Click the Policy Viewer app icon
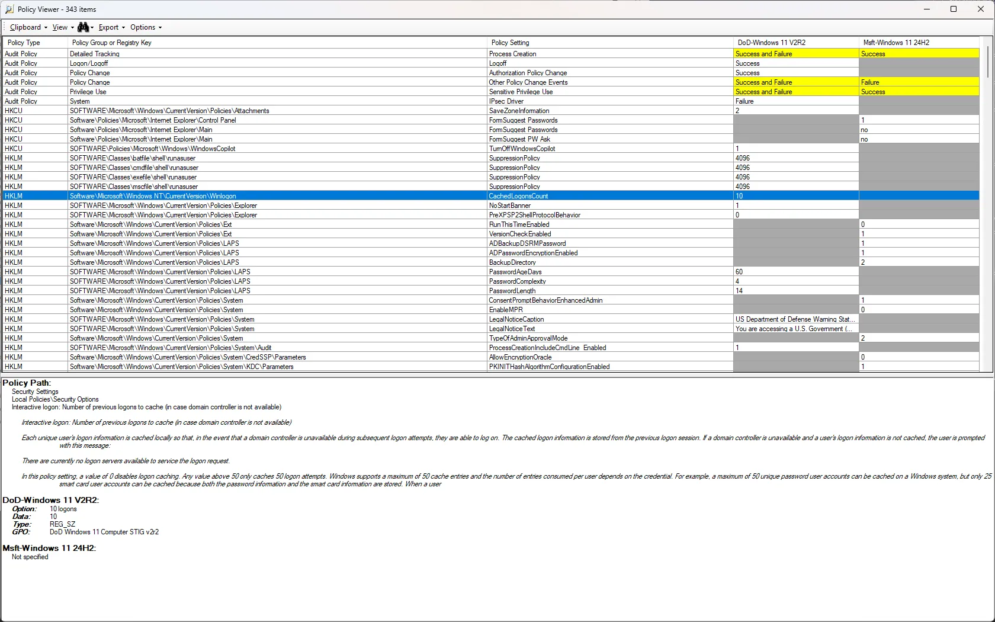Viewport: 995px width, 622px height. (x=9, y=9)
